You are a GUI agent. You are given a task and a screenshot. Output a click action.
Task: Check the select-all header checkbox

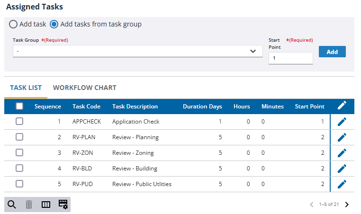(x=19, y=106)
